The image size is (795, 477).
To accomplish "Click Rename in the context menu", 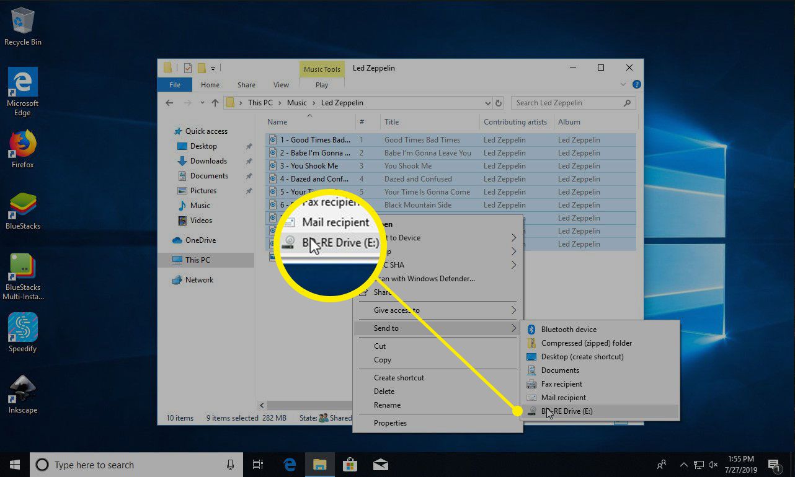I will (x=437, y=405).
